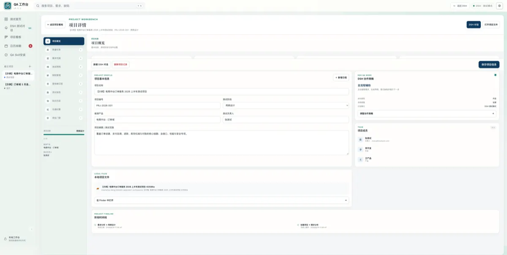
Task: Click the project stage progress bar
Action: pyautogui.click(x=64, y=135)
